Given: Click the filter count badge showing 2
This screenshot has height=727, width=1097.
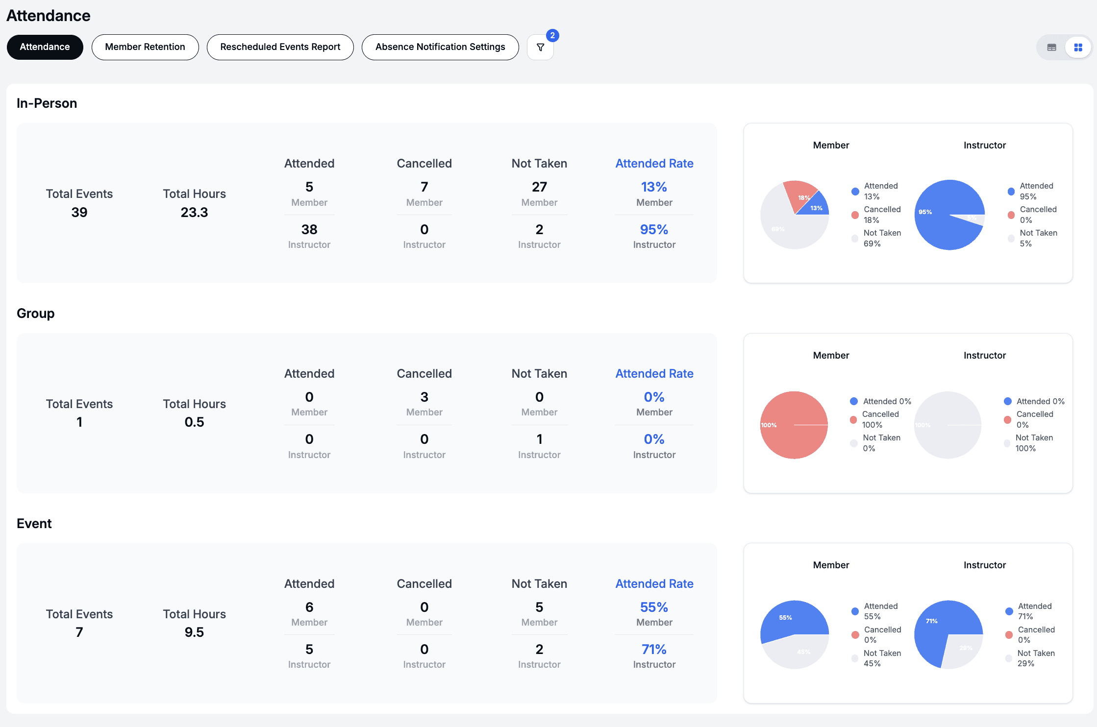Looking at the screenshot, I should 552,35.
